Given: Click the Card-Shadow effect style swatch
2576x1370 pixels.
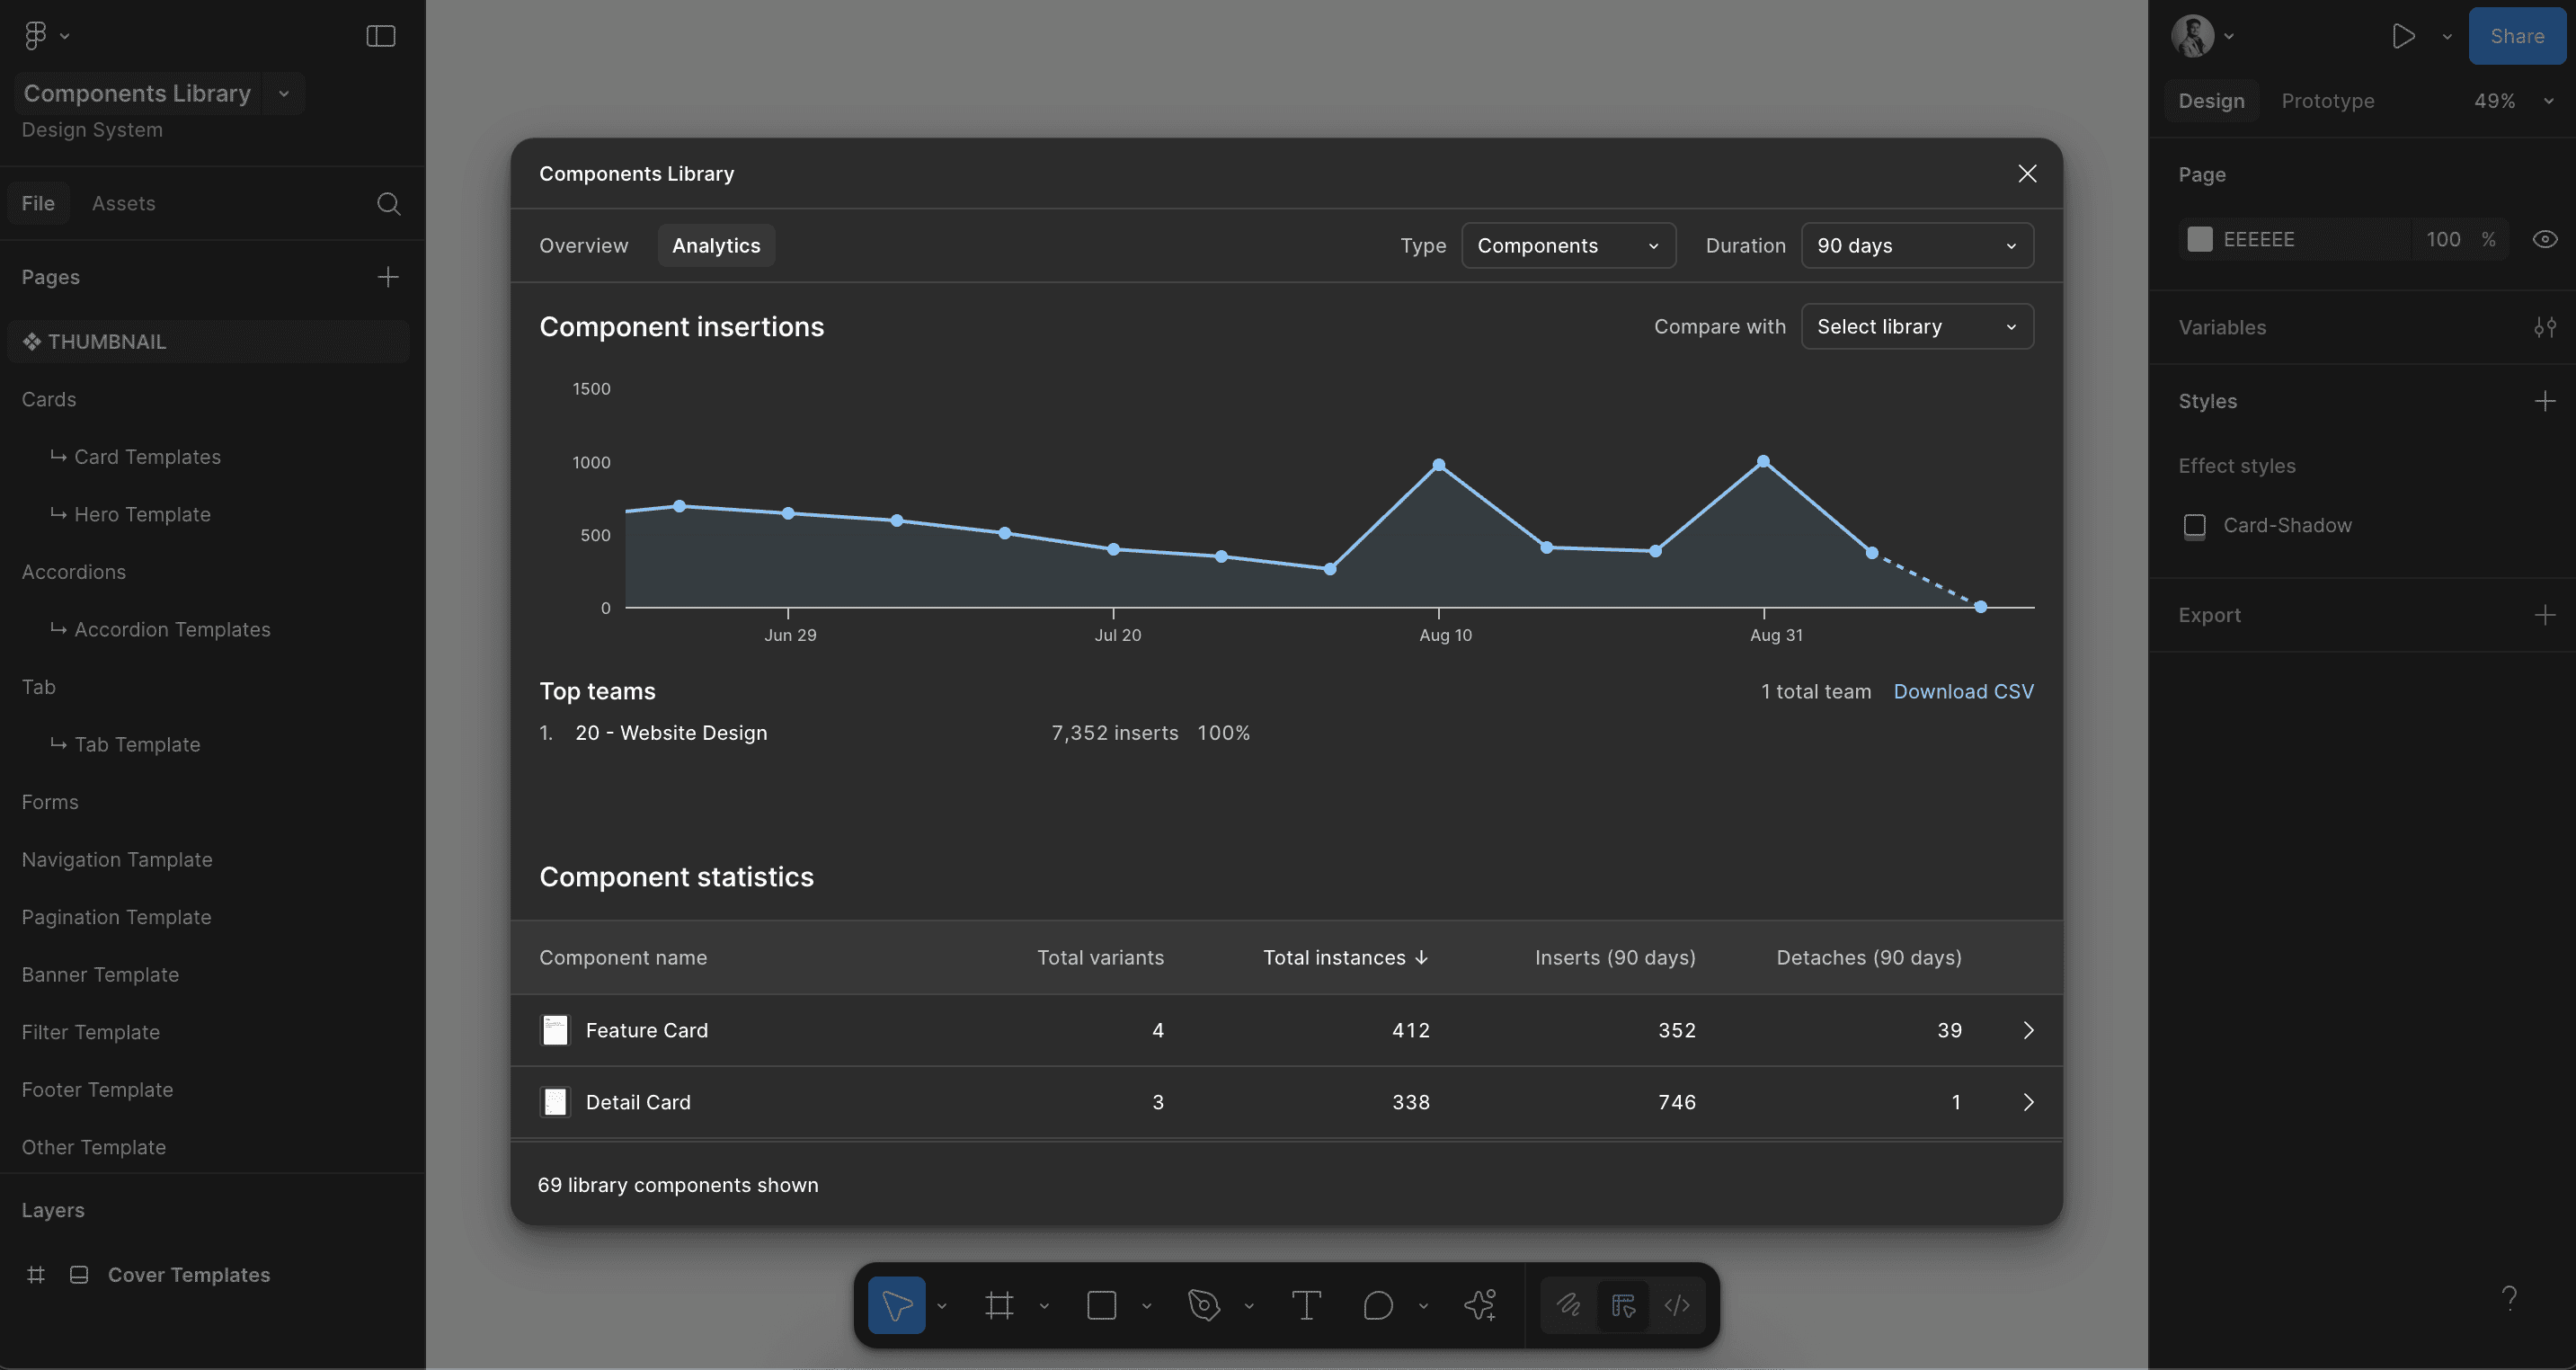Looking at the screenshot, I should tap(2195, 526).
